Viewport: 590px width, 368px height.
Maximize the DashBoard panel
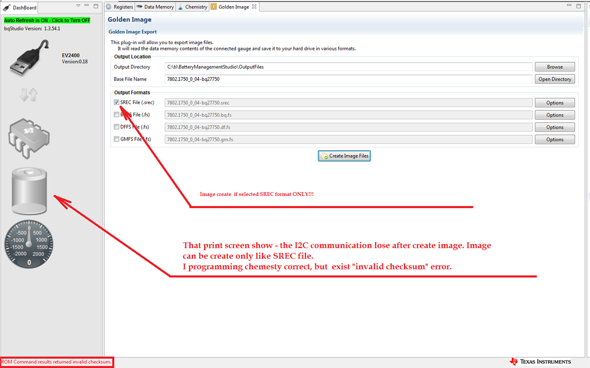tap(95, 6)
